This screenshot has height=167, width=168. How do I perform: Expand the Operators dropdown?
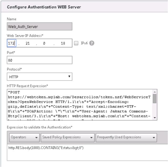(24, 137)
